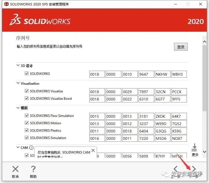The image size is (209, 183).
Task: Click Plastics serial field 6404
Action: click(146, 131)
